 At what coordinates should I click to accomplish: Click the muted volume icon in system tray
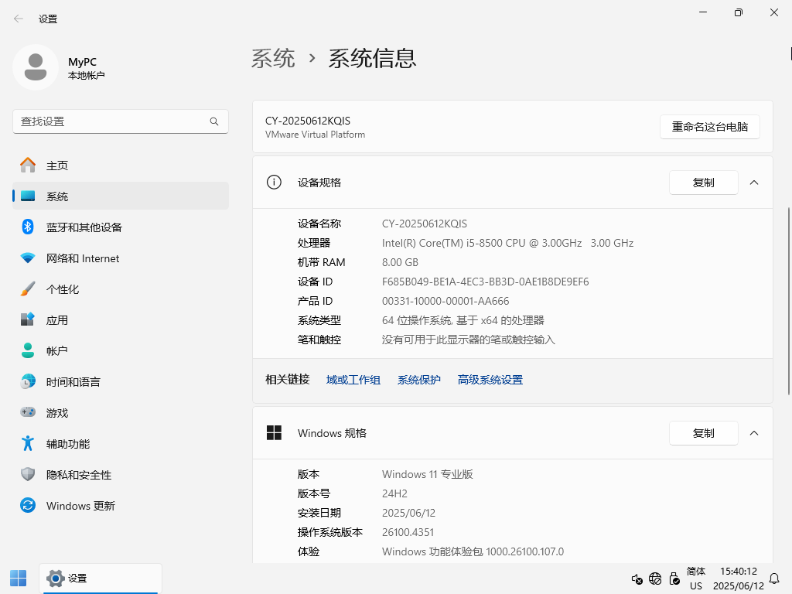637,579
